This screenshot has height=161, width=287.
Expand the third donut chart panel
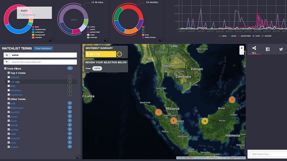coord(161,40)
